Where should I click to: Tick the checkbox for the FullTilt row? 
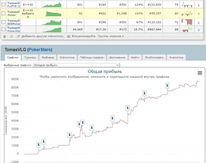pos(4,5)
